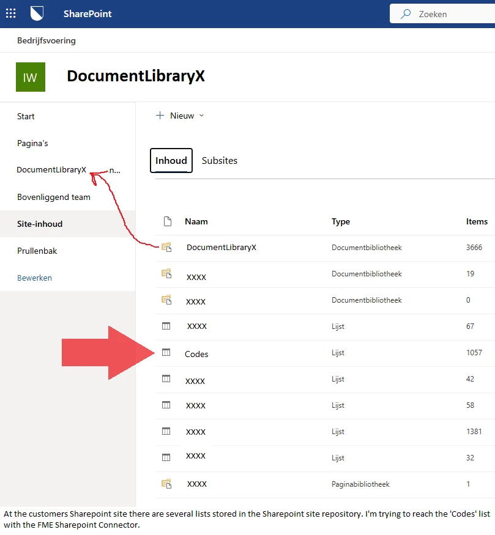Open the DocumentLibraryX document library
The image size is (495, 535).
coord(221,248)
